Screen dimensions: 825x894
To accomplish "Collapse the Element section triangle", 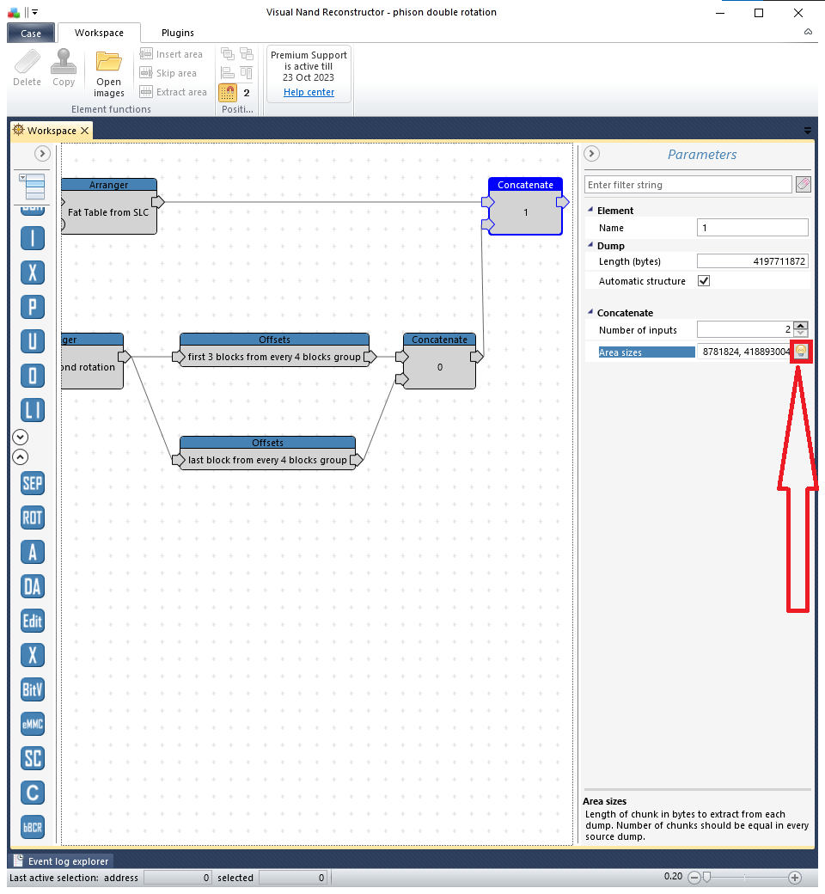I will click(590, 210).
